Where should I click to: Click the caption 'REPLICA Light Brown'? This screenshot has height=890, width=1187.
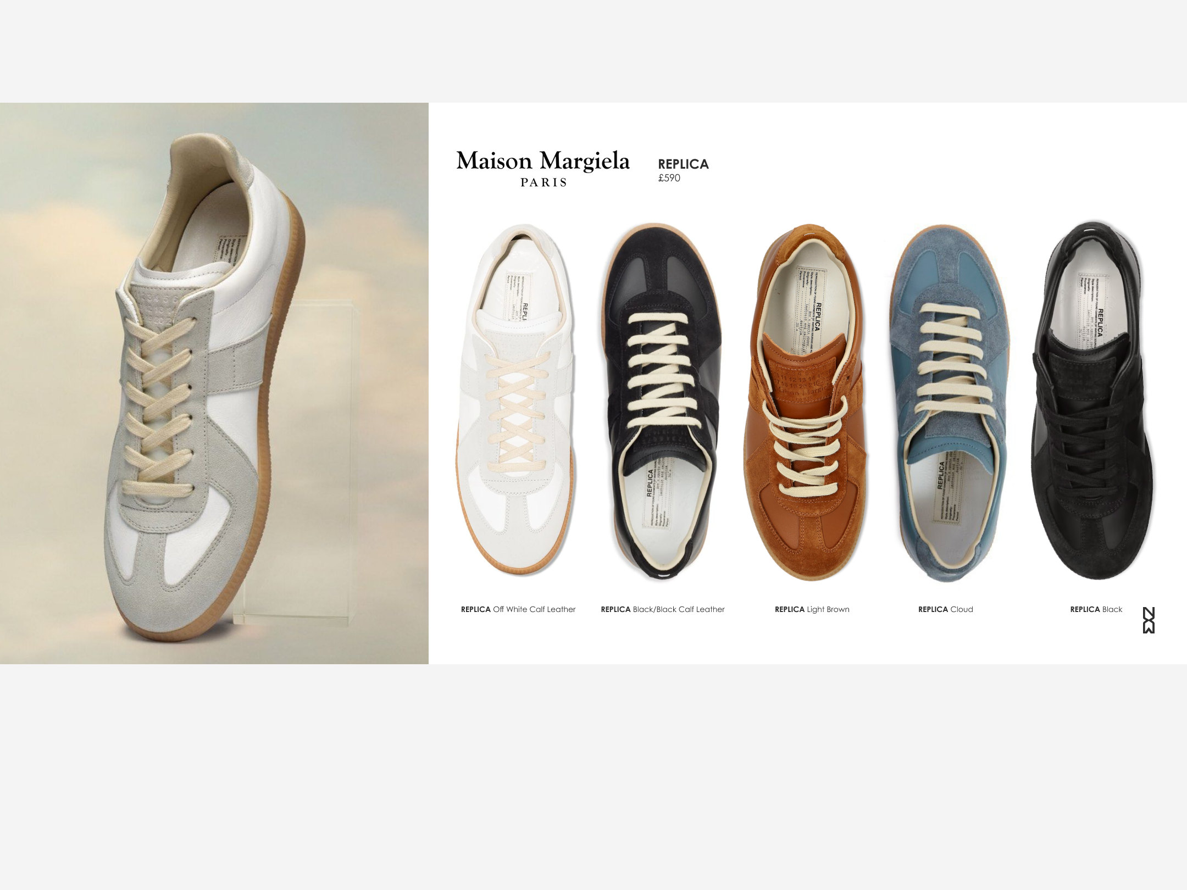(x=812, y=609)
